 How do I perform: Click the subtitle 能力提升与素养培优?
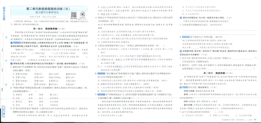click(47, 13)
